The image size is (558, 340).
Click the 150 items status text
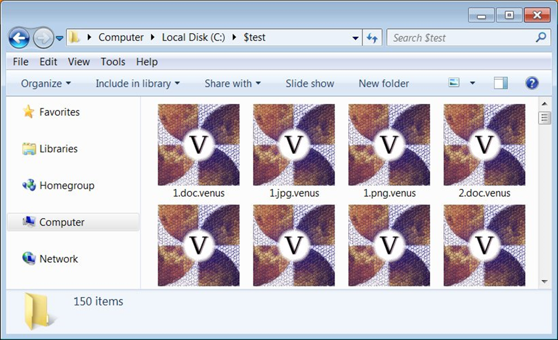tap(98, 302)
